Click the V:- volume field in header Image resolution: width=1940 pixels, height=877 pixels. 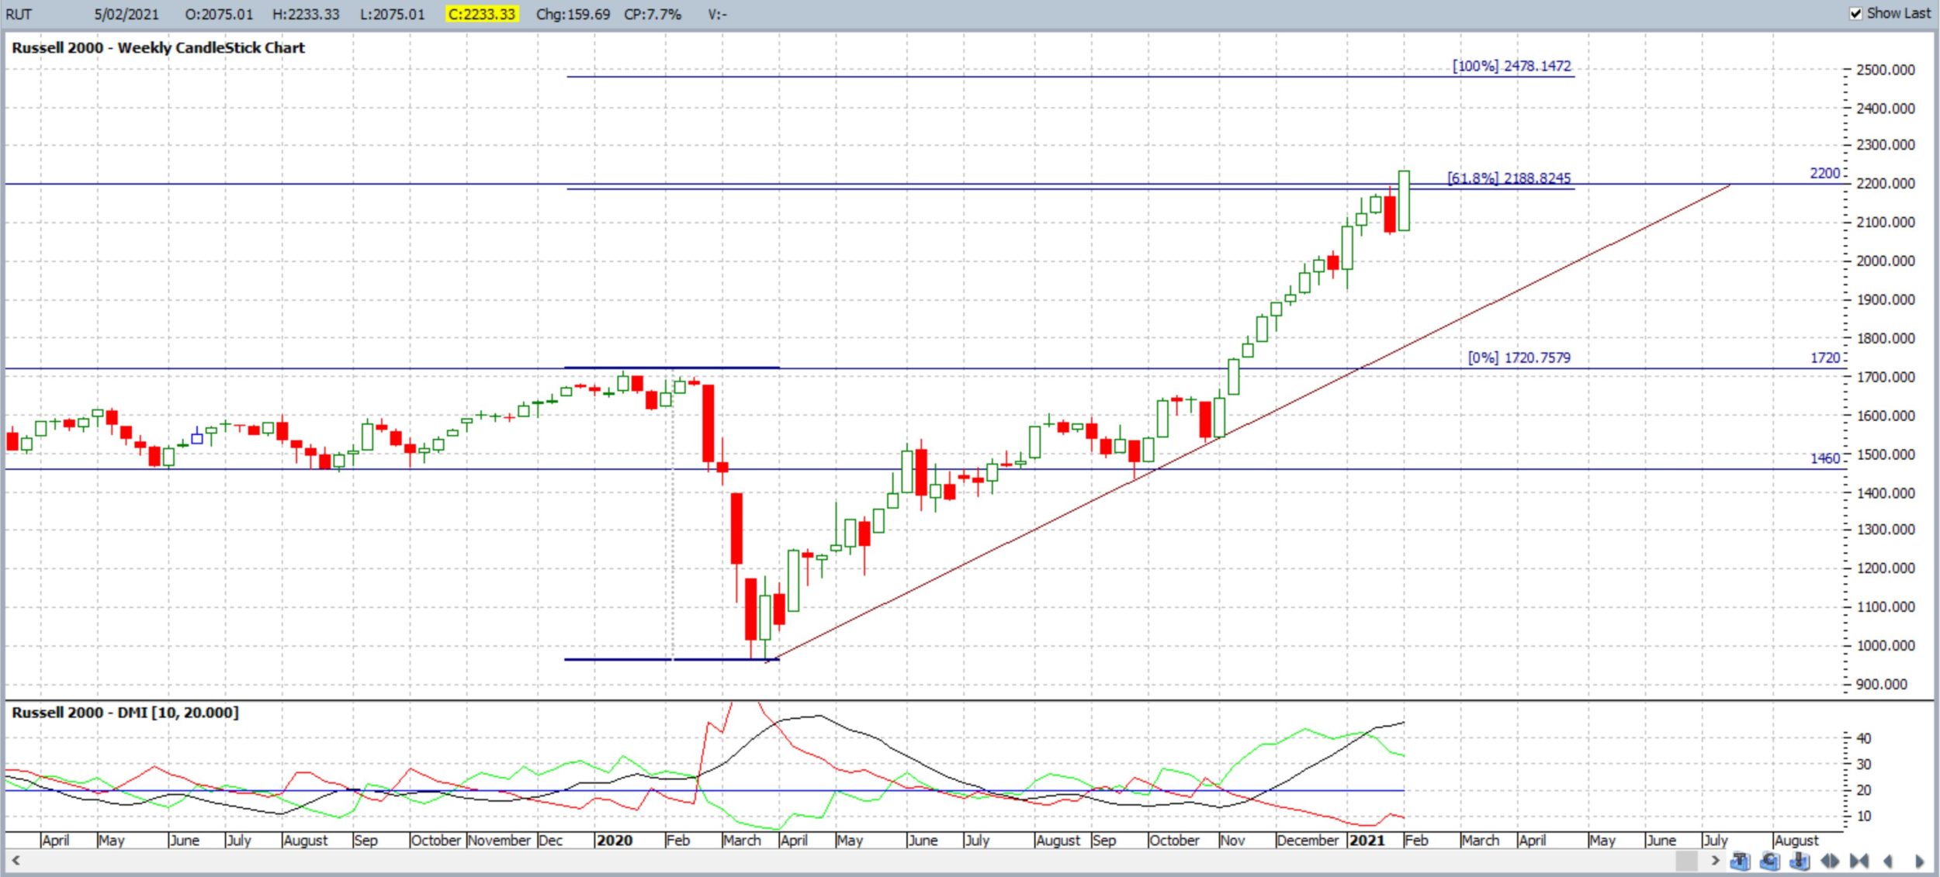[717, 14]
